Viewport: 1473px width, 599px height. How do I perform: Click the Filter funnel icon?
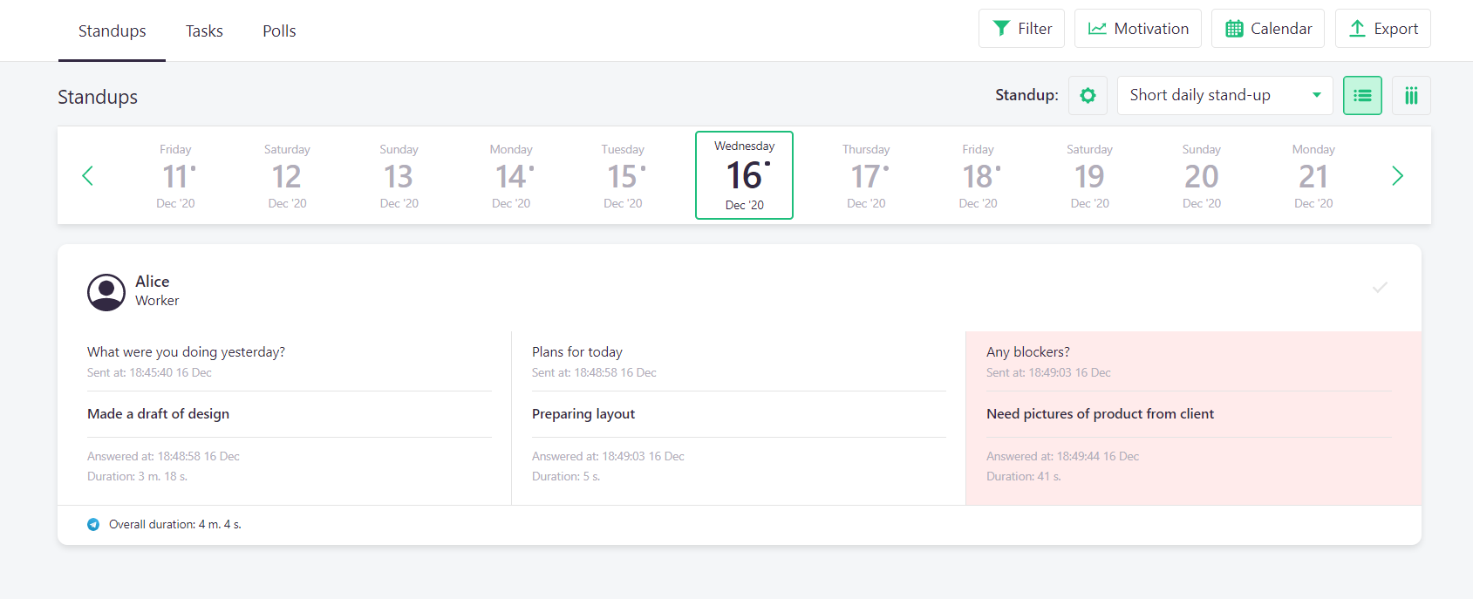coord(1002,29)
